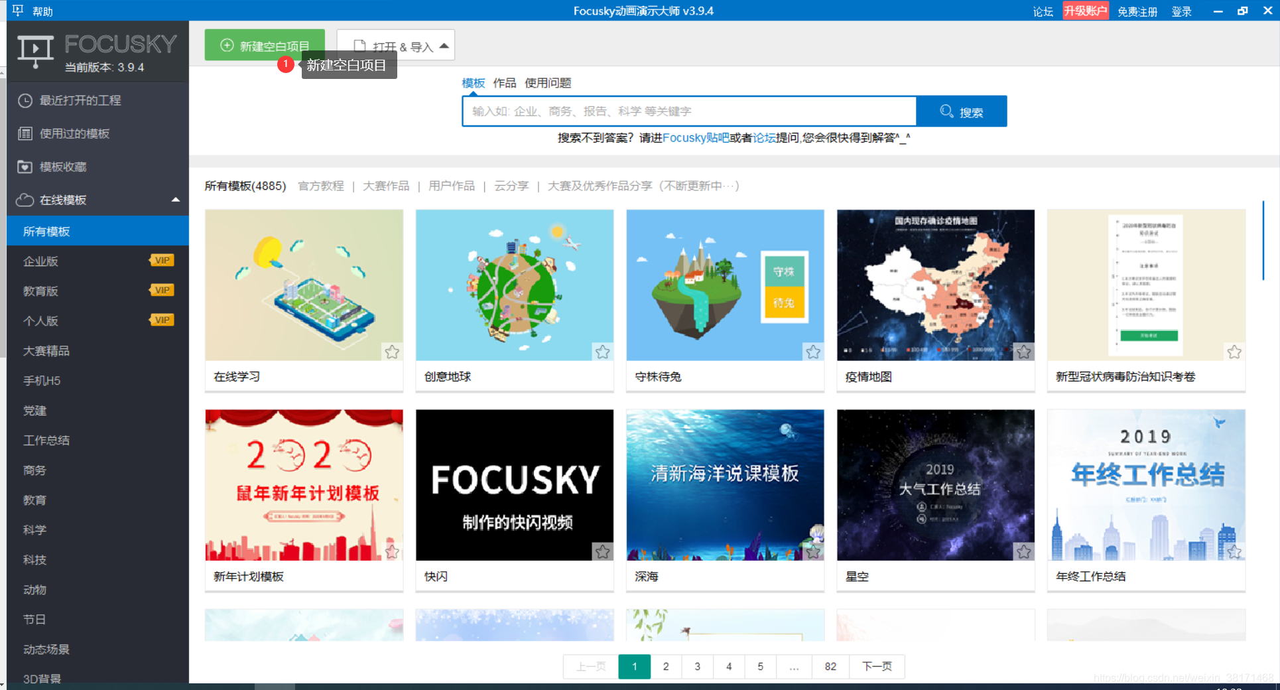Click the Focusky logo icon
1280x690 pixels.
[x=35, y=52]
